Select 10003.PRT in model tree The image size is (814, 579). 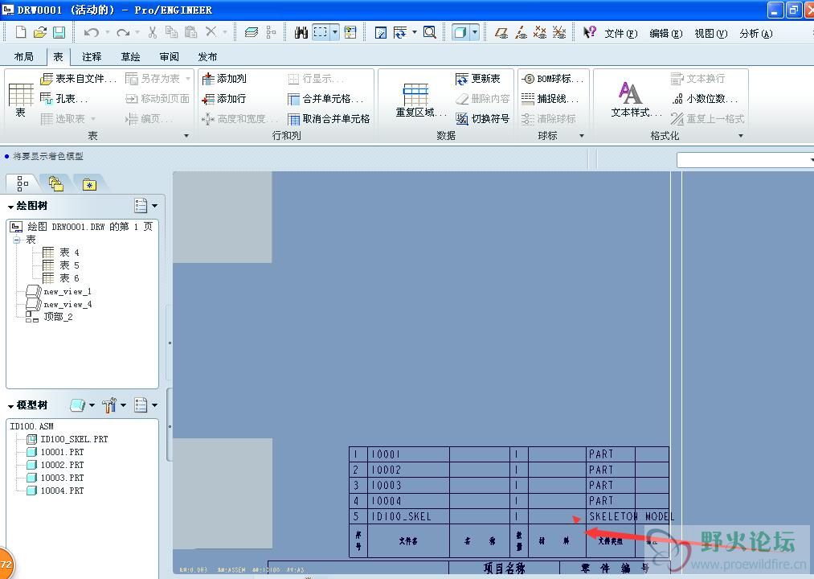tap(55, 478)
